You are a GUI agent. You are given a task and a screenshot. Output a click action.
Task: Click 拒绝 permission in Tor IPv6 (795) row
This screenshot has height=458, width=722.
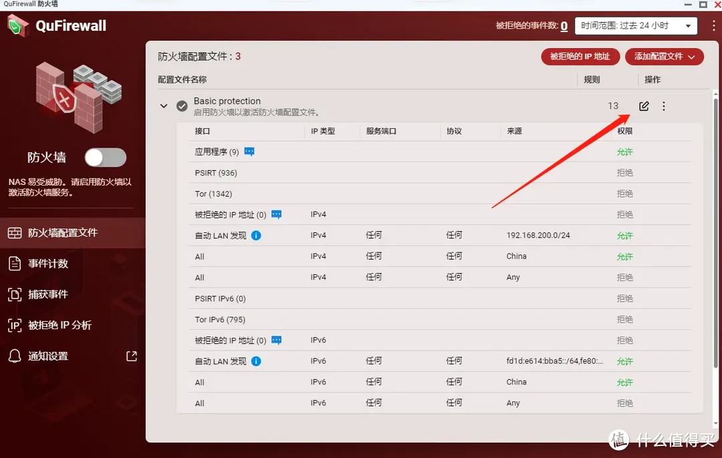click(625, 319)
